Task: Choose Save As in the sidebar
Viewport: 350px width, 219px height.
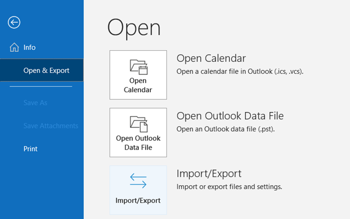Action: [x=35, y=103]
